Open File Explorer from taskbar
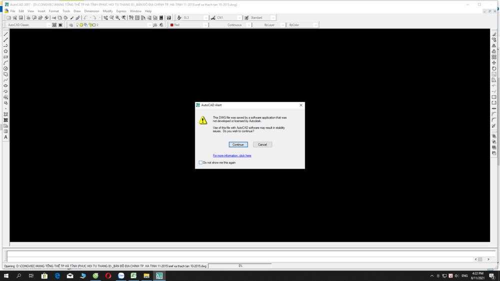 146,275
